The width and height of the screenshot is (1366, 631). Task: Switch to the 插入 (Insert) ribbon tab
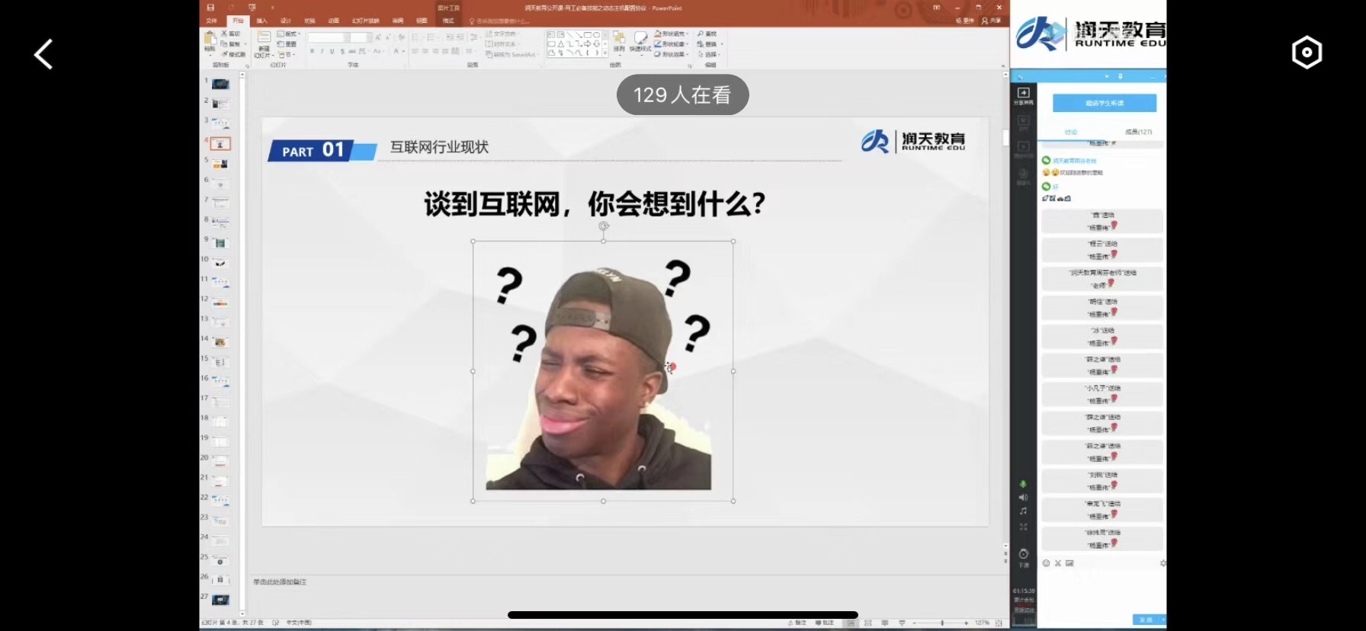[x=261, y=21]
